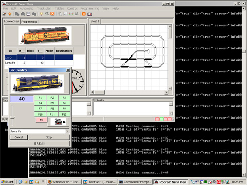The width and height of the screenshot is (247, 185).
Task: Close the Loc Control dialog
Action: click(x=68, y=70)
